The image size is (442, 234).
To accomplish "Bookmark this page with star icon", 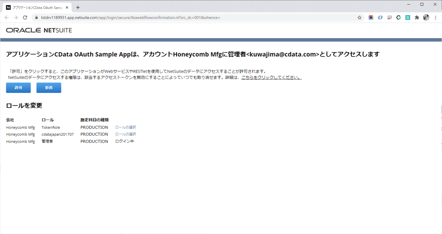I will coord(359,17).
